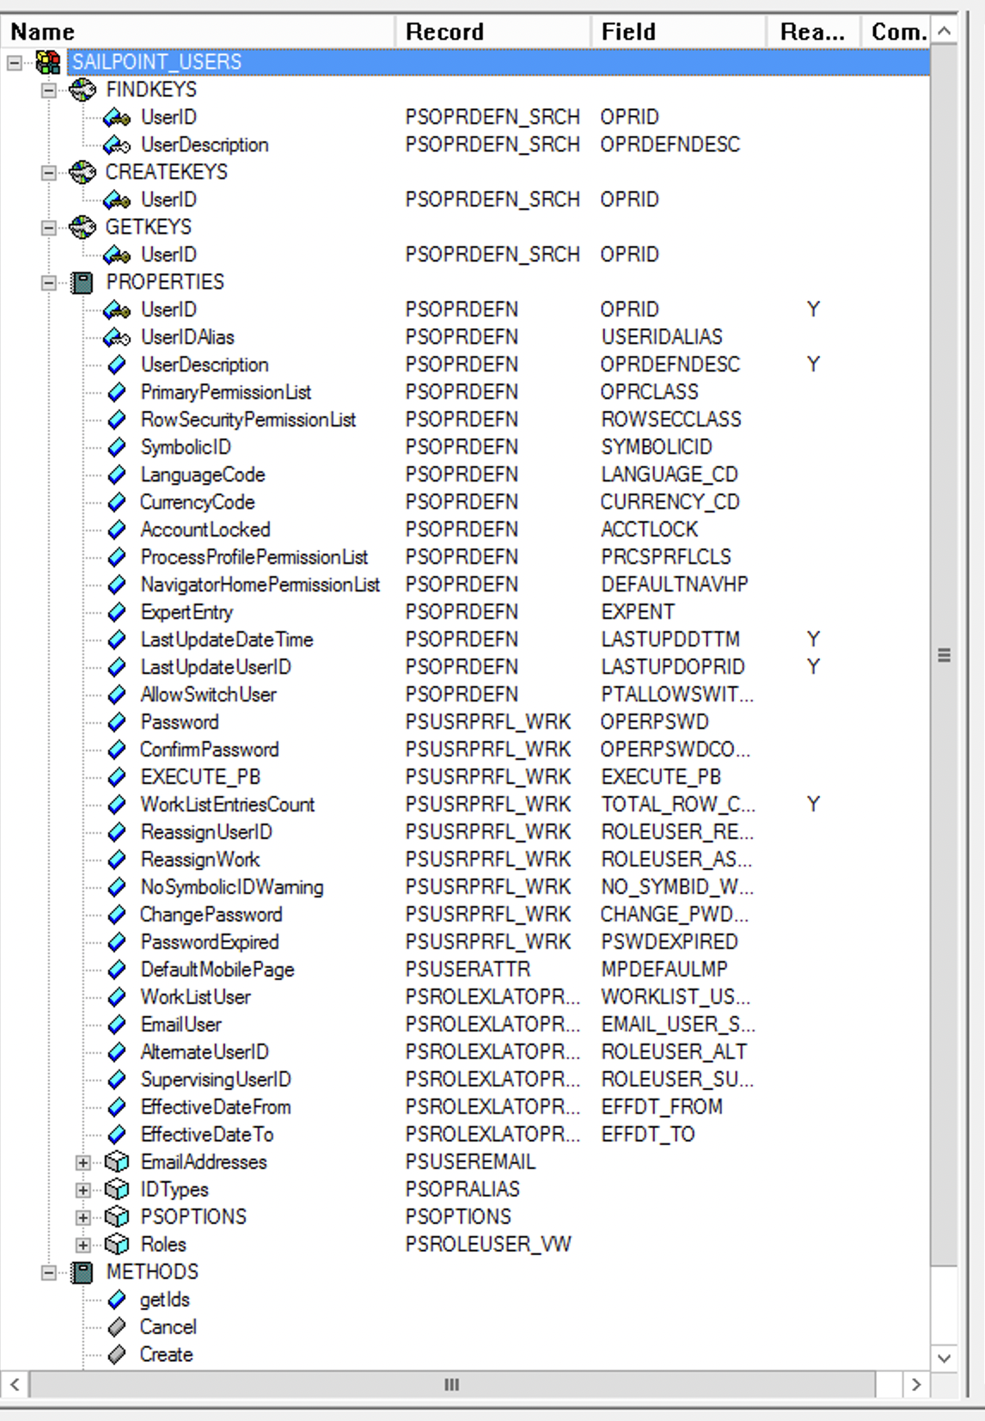Image resolution: width=985 pixels, height=1421 pixels.
Task: Click the key icon beside UserDescription under FINDKEYS
Action: click(117, 144)
